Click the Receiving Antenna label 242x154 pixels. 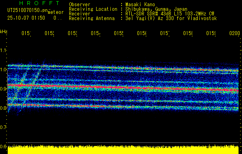pos(92,18)
